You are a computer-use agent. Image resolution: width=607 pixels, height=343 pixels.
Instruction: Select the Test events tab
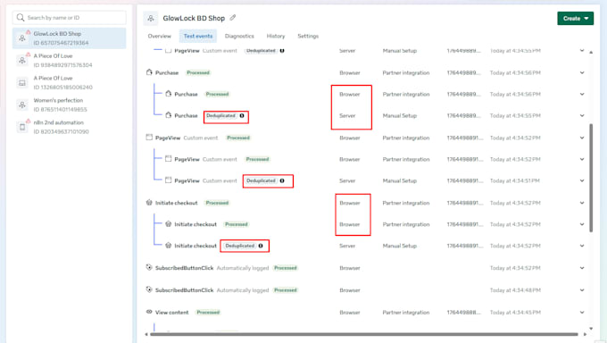(x=198, y=36)
